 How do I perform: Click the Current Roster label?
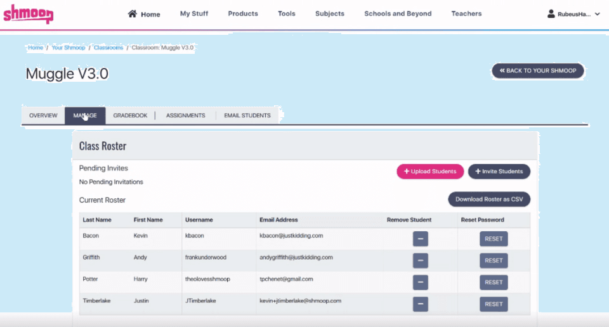pos(102,200)
